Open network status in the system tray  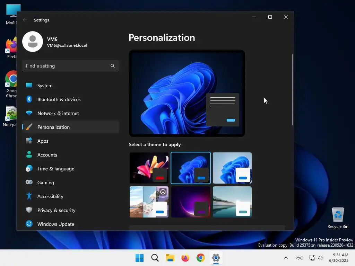(x=312, y=258)
